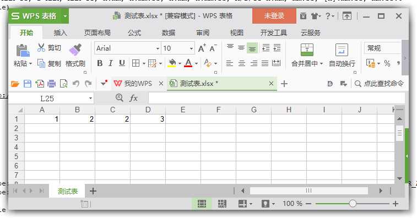
Task: Click the formula bar input field
Action: [277, 99]
